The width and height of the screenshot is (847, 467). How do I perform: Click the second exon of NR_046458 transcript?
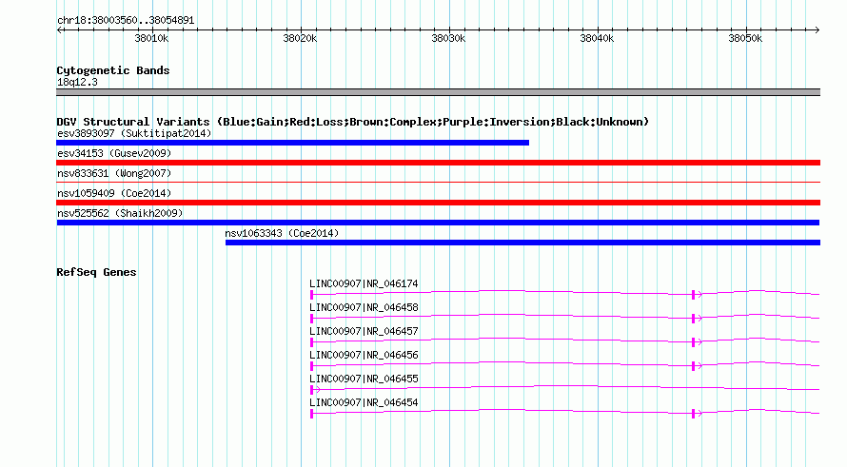tap(693, 318)
